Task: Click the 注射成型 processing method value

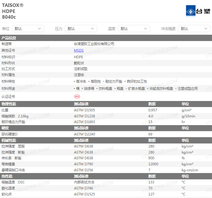Action: tap(81, 69)
